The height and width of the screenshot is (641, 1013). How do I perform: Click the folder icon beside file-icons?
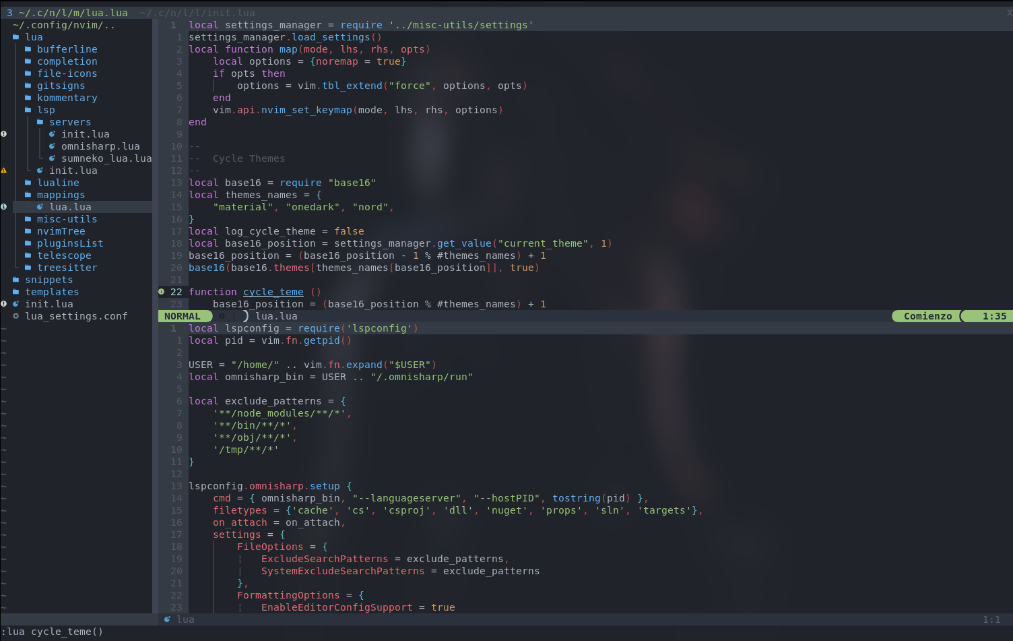pyautogui.click(x=28, y=73)
